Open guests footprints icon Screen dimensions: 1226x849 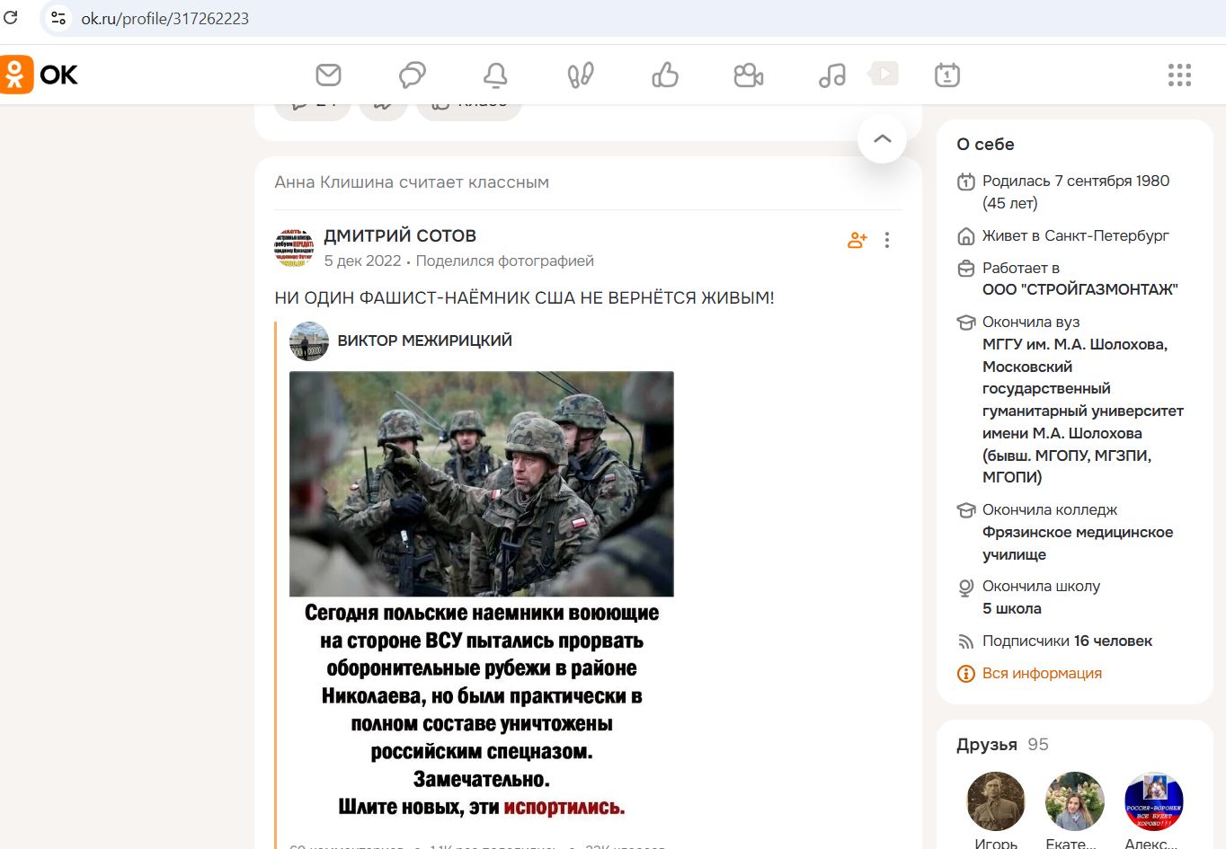(581, 75)
